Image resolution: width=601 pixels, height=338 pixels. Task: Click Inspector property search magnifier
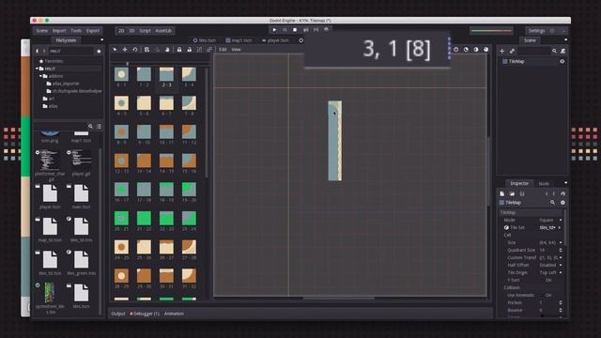[x=552, y=203]
